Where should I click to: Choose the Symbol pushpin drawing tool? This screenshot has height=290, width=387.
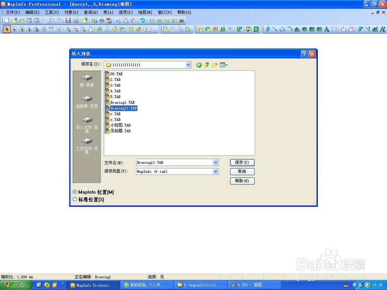pos(267,29)
